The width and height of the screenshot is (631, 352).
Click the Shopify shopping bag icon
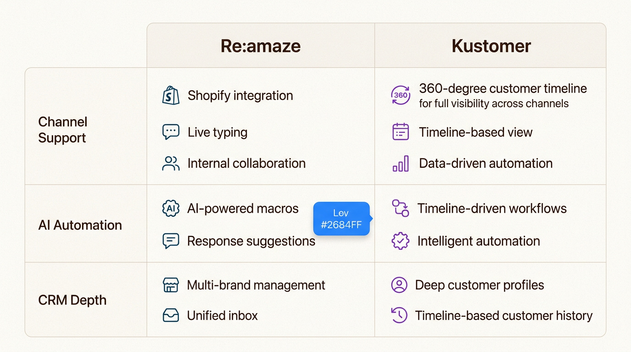click(171, 95)
